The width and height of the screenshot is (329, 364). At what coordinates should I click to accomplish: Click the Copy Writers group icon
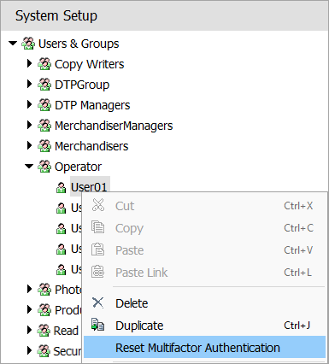coord(44,64)
